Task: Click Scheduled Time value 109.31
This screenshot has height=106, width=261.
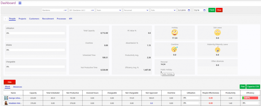Action: [105, 58]
